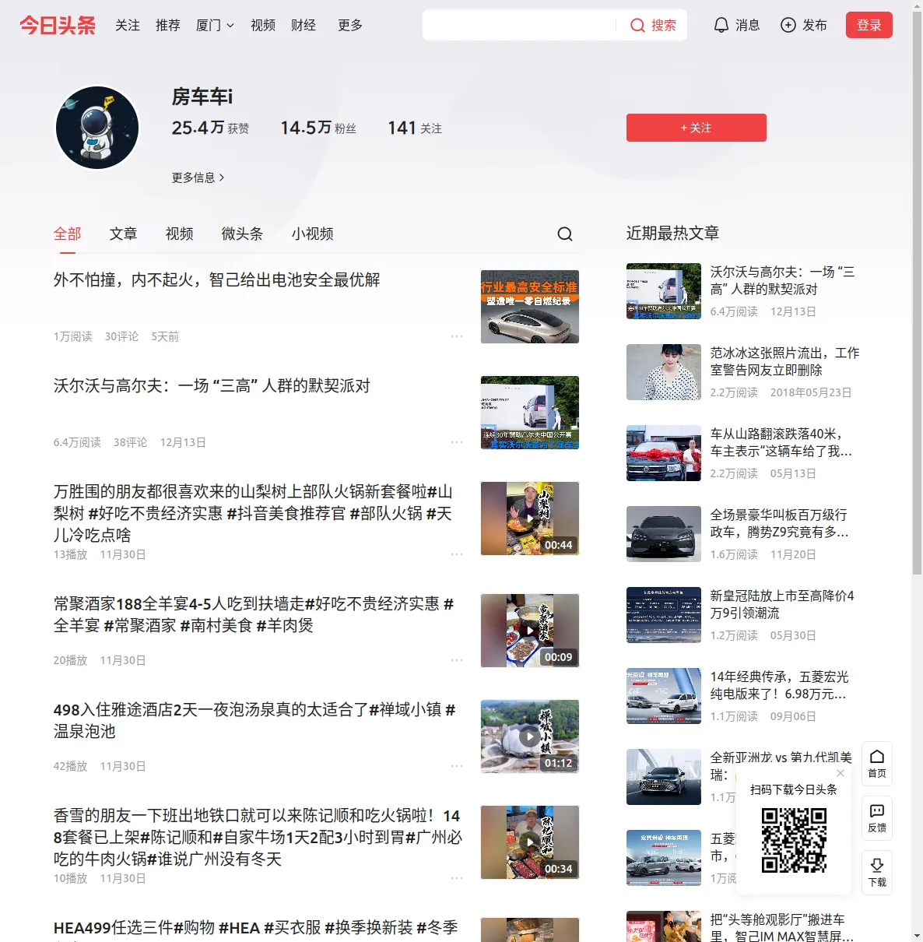Open 推荐 in top navigation

[168, 26]
